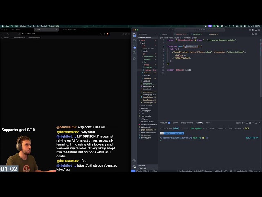Expand the node_modules folder under web
Screen dimensions: 262x197
pyautogui.click(x=148, y=48)
